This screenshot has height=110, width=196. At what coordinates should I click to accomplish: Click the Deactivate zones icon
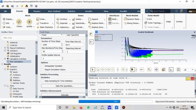(x=73, y=23)
